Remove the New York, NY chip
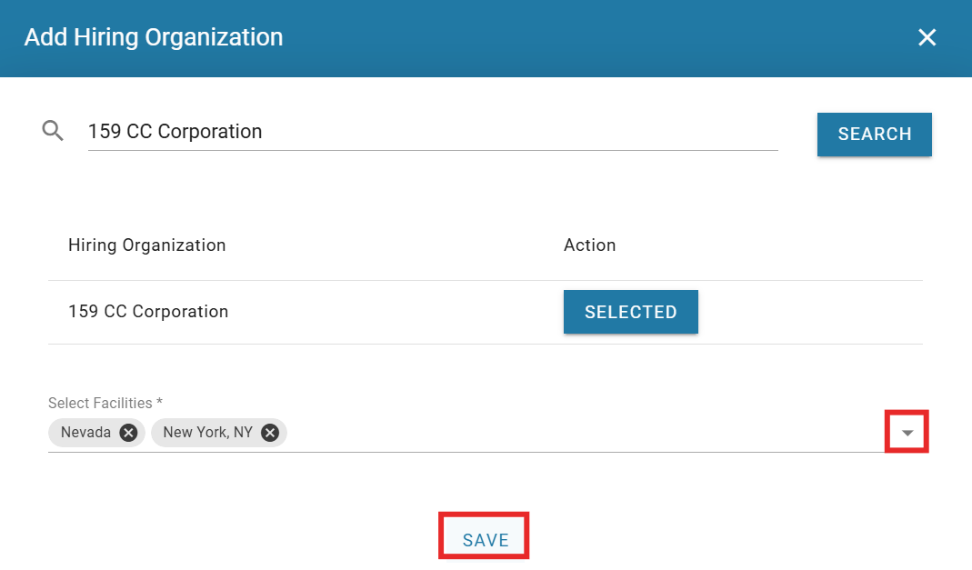Viewport: 972px width, 570px height. (x=270, y=433)
